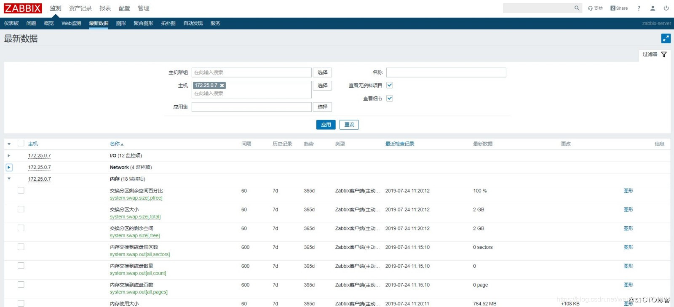
Task: Check the system.swap.size[,total] row checkbox
Action: pos(21,209)
